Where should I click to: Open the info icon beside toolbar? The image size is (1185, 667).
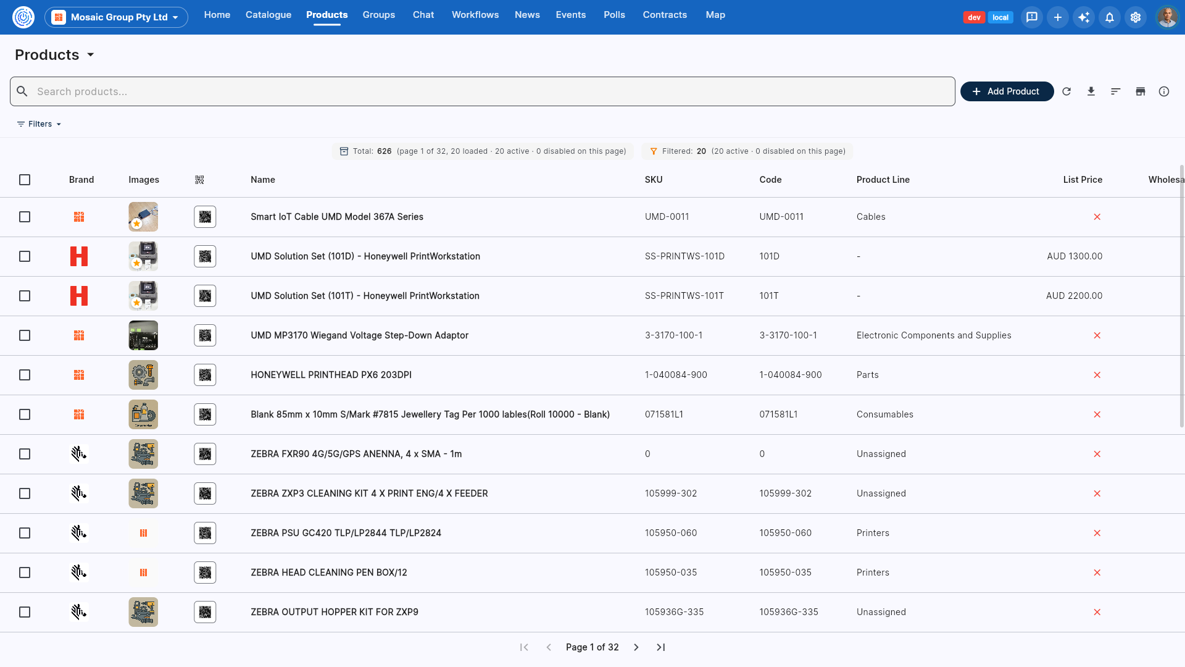tap(1164, 91)
